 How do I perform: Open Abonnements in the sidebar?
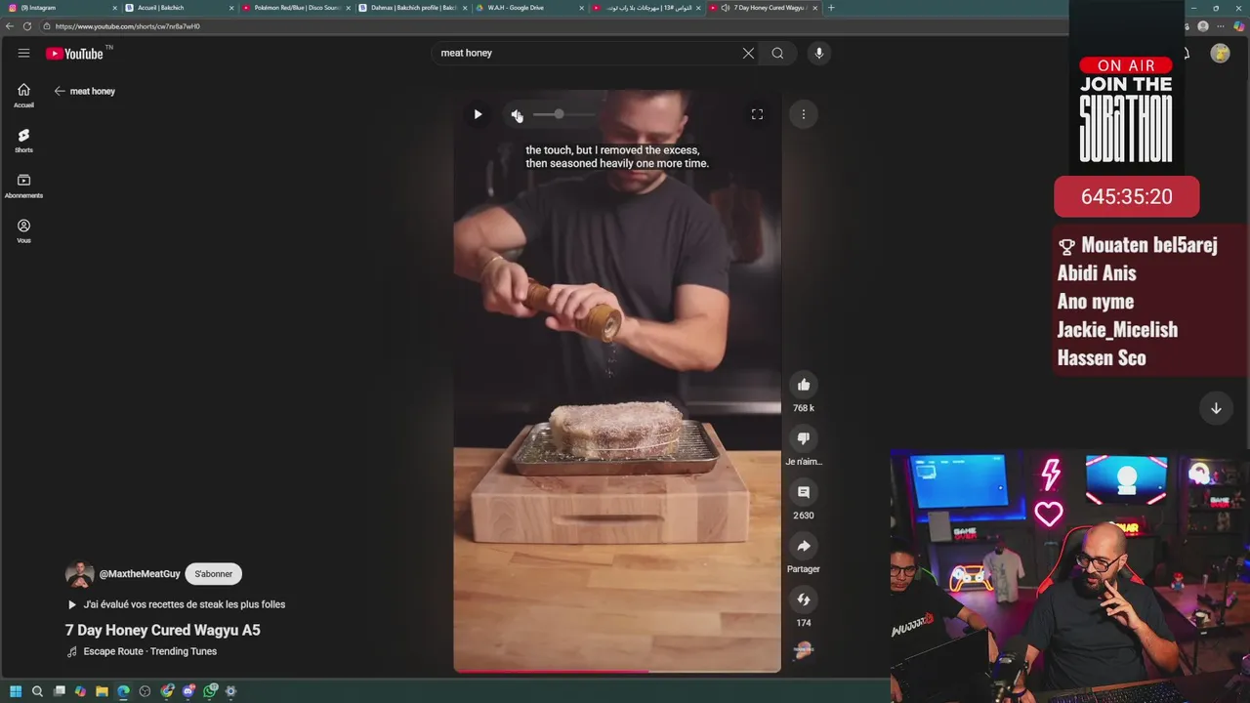pos(23,186)
